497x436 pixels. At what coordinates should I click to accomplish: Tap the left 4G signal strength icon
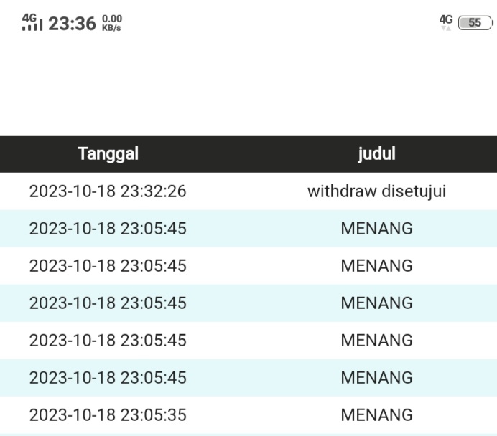32,23
